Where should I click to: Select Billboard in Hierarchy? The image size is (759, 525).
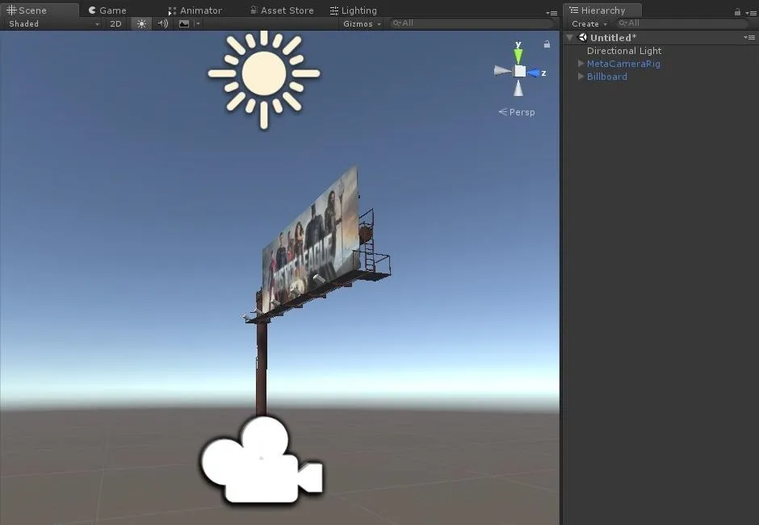607,77
